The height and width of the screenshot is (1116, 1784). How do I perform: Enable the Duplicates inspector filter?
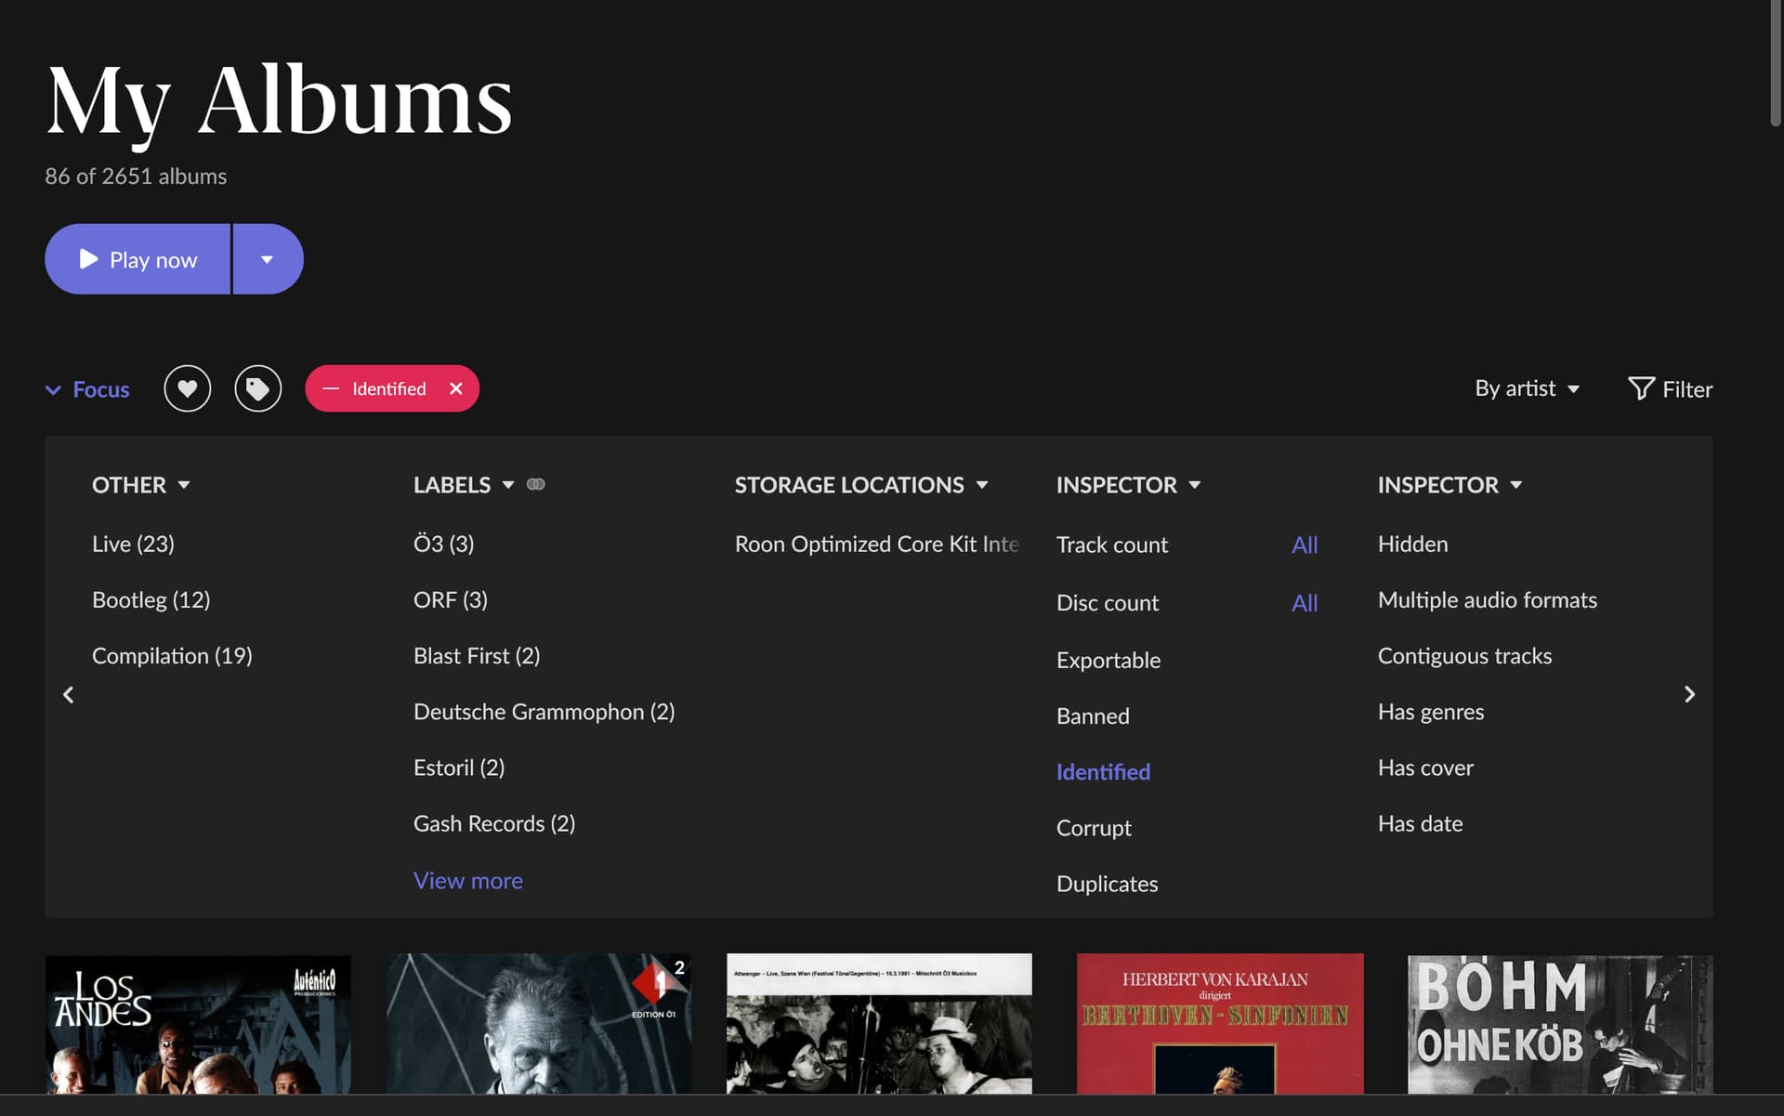(1107, 884)
